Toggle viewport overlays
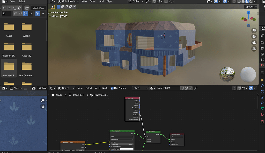The image size is (265, 153). (225, 1)
